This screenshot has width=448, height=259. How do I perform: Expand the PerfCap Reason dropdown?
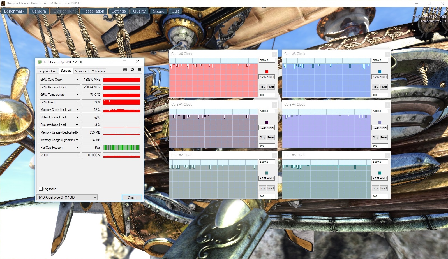pos(77,148)
